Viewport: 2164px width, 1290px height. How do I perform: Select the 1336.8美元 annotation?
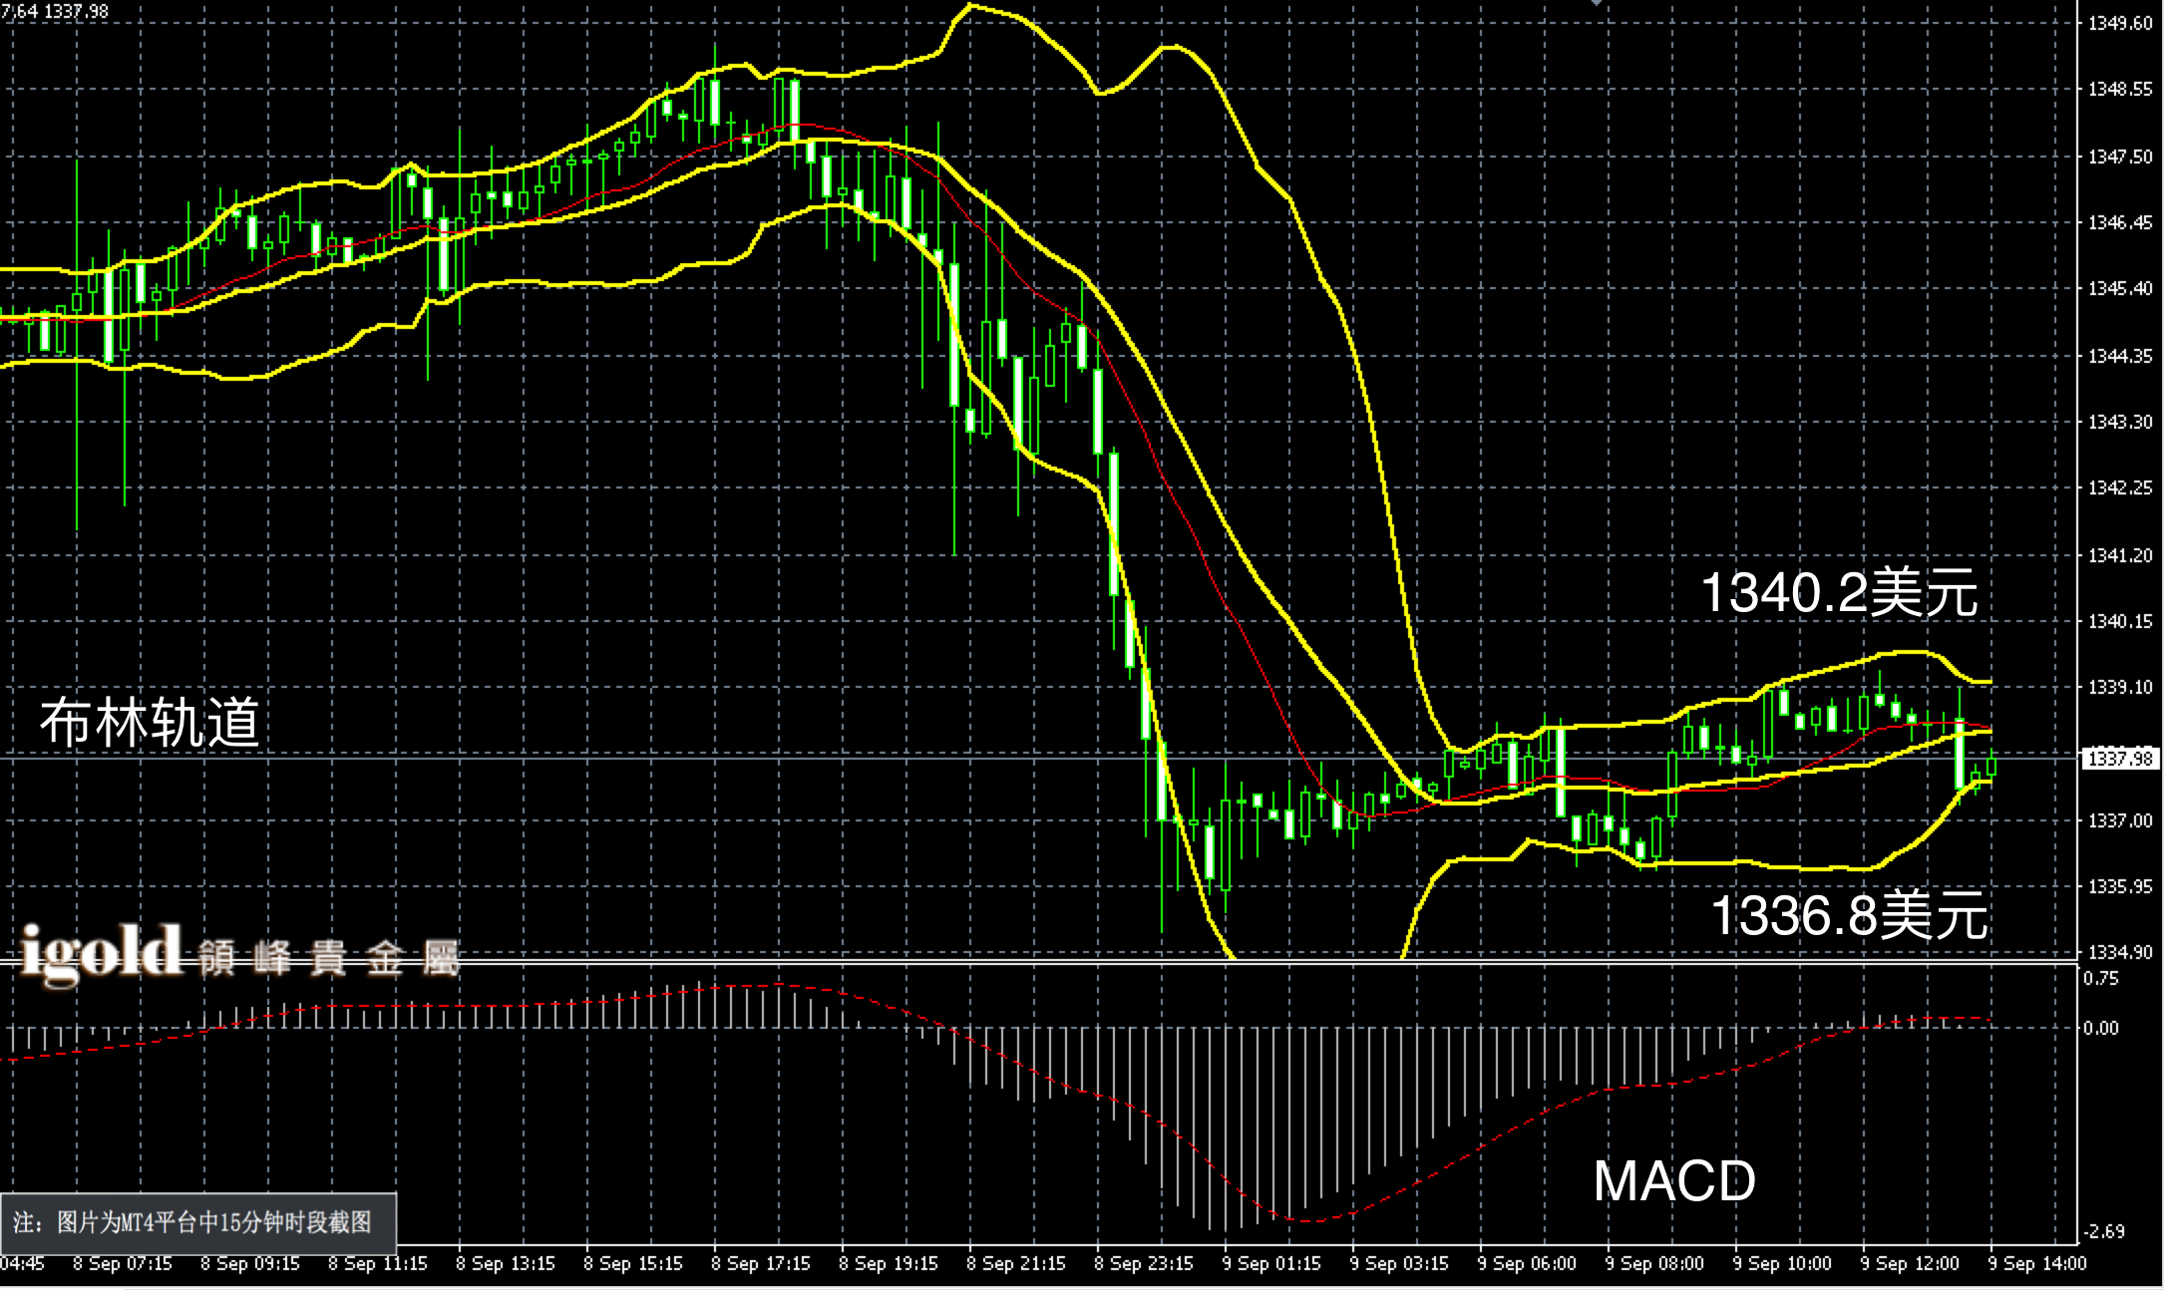pyautogui.click(x=1848, y=915)
